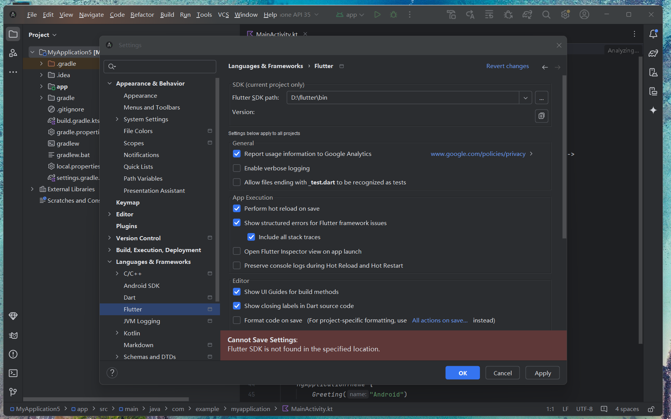Click Revert changes link
The height and width of the screenshot is (419, 671).
(x=508, y=66)
